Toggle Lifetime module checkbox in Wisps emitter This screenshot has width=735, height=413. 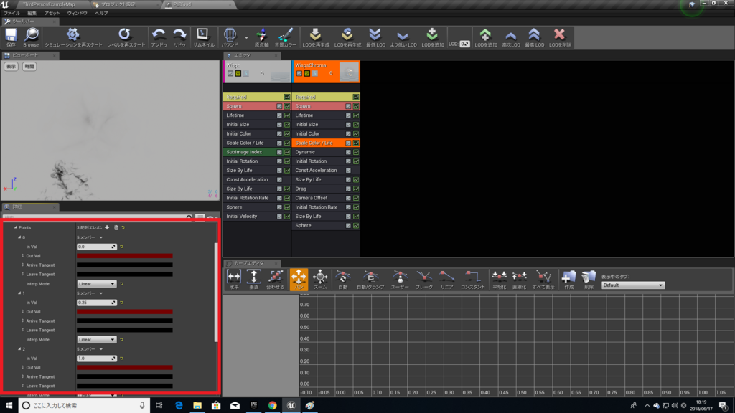[x=279, y=115]
